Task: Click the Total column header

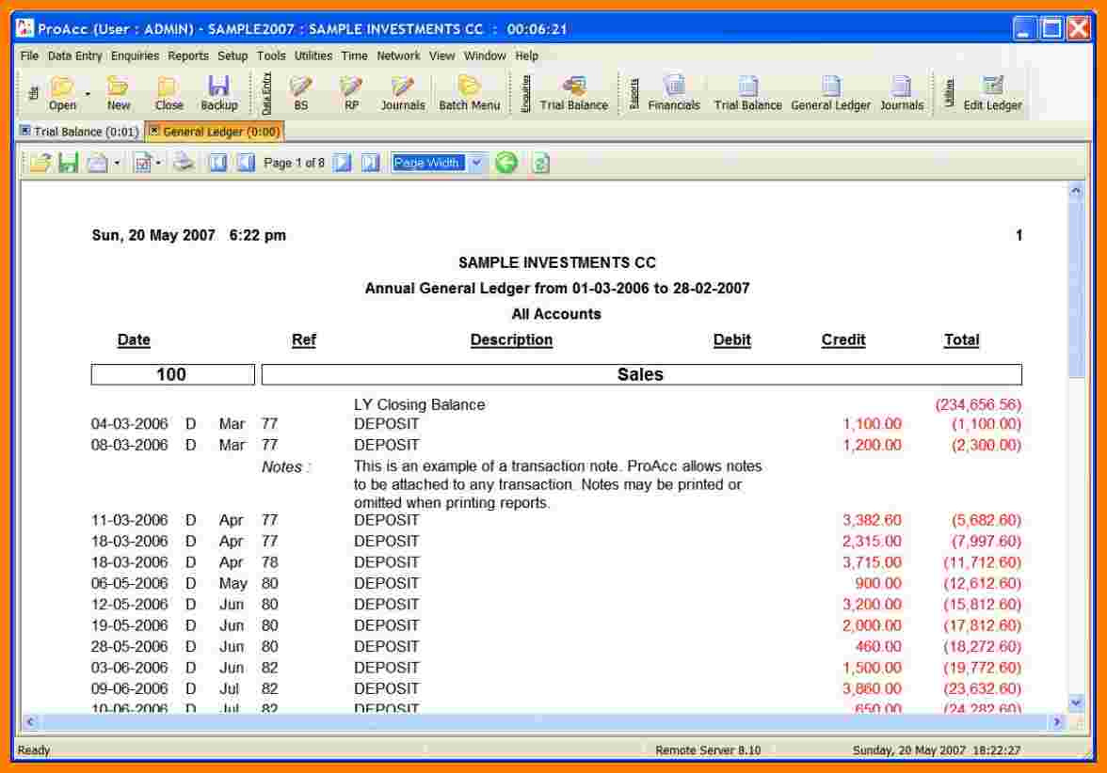Action: pos(962,340)
